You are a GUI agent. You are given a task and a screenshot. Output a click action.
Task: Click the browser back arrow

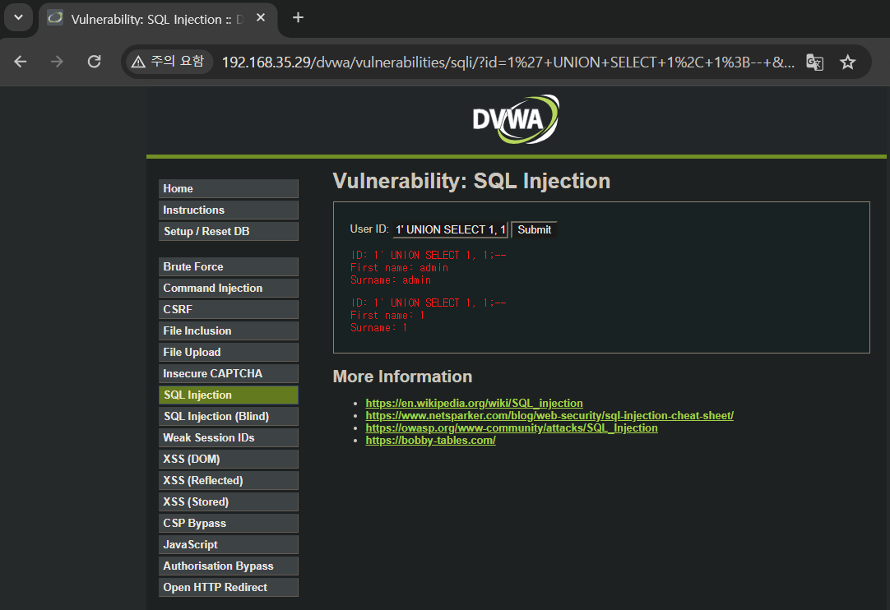(21, 62)
